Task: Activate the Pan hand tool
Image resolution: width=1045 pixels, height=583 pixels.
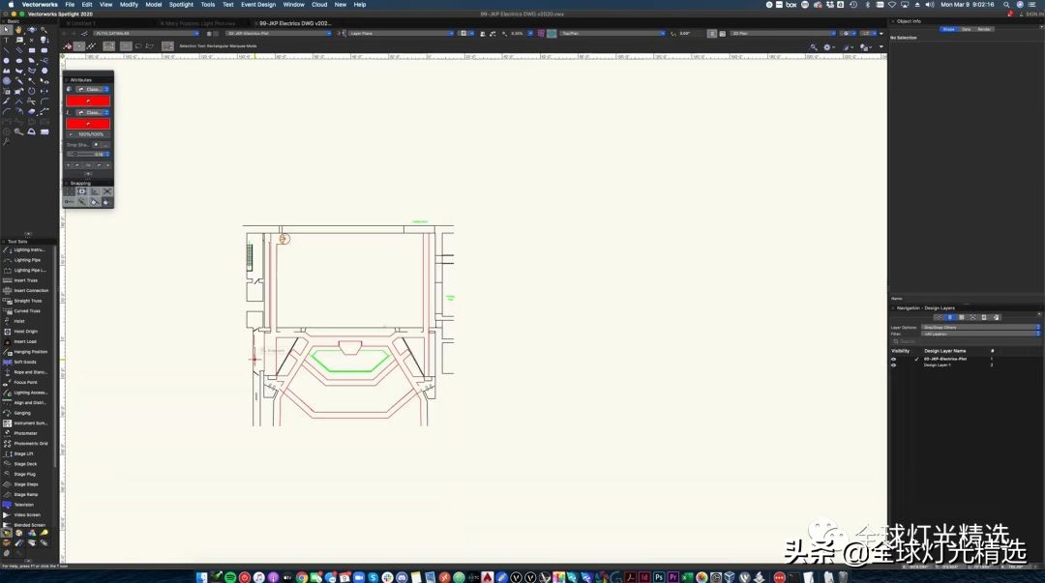Action: (19, 30)
